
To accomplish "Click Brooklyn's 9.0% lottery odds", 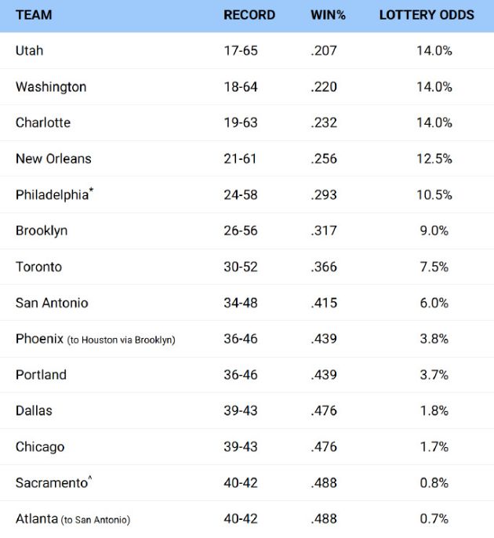I will 434,231.
